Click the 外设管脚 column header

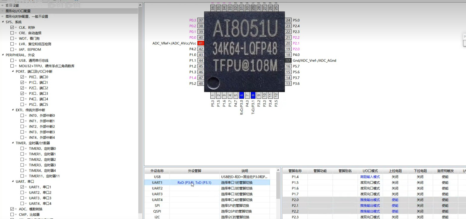pyautogui.click(x=195, y=171)
